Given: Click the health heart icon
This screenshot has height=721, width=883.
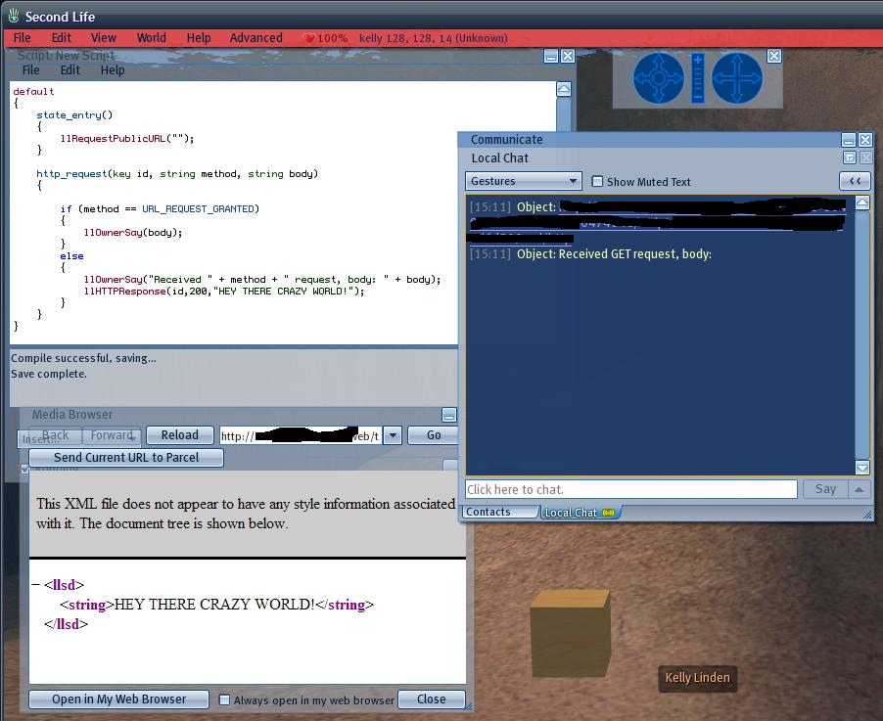Looking at the screenshot, I should 308,38.
